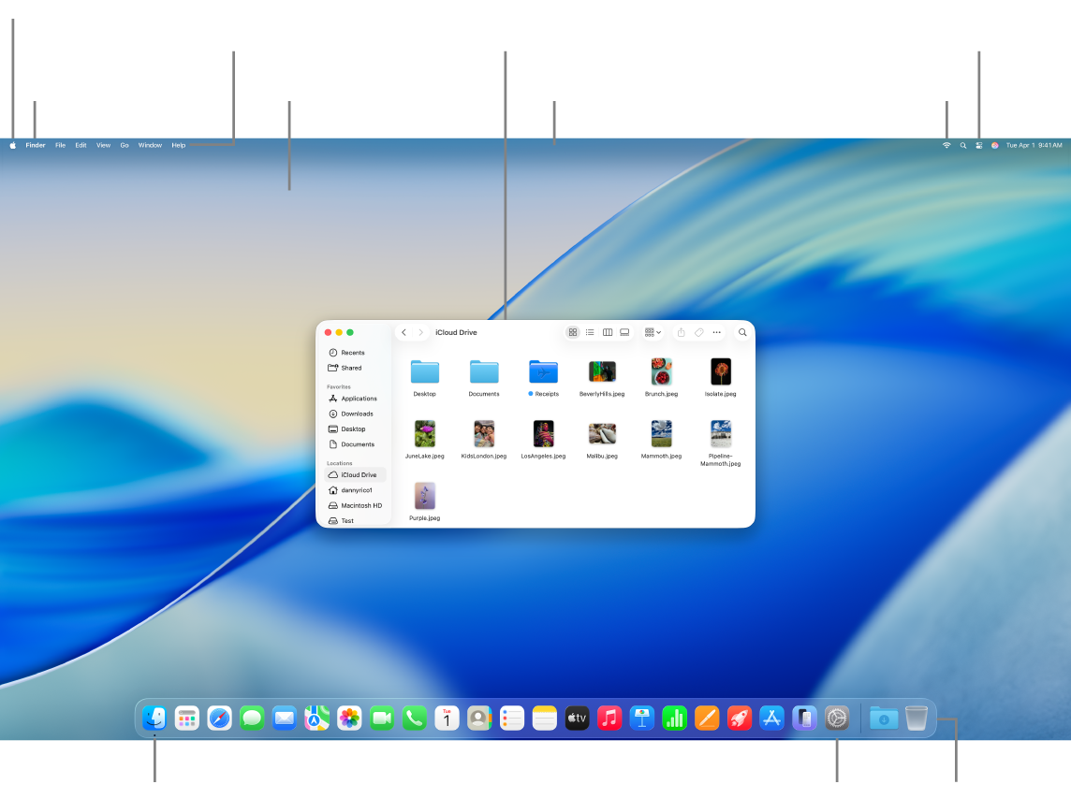Open the File menu

pyautogui.click(x=60, y=145)
